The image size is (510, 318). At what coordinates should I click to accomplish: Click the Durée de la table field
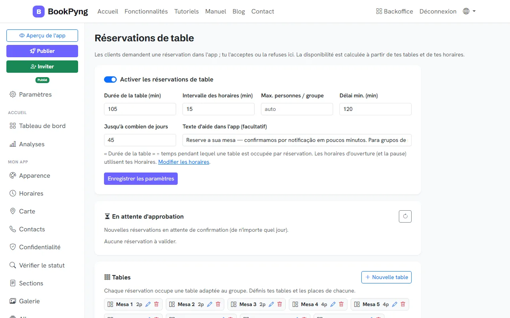click(140, 109)
